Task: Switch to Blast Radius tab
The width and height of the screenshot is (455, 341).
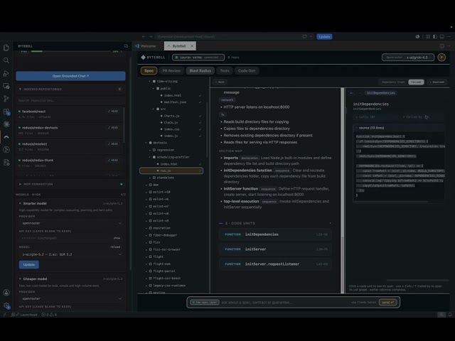Action: [200, 71]
